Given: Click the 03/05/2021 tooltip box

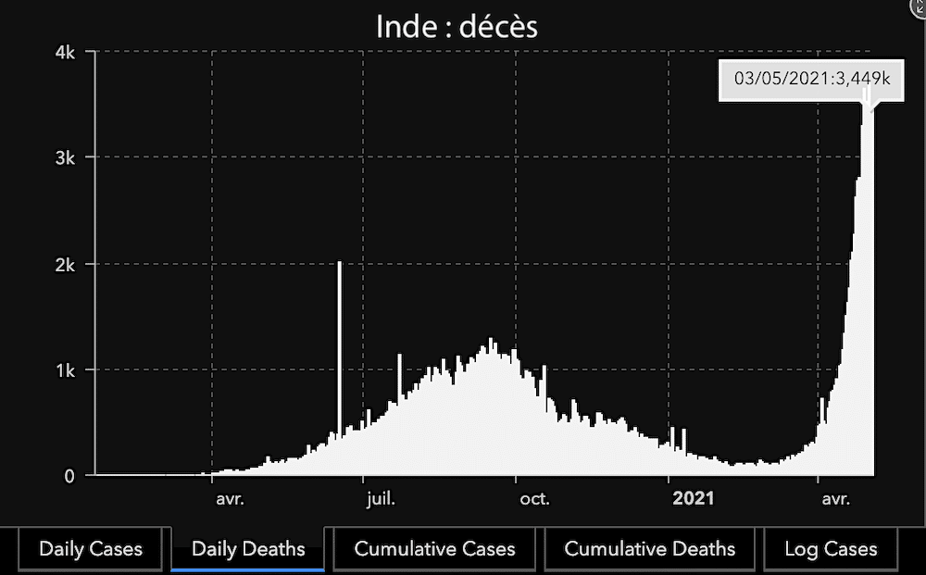Looking at the screenshot, I should [811, 80].
